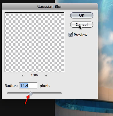Viewport: 113px width, 116px height.
Task: Click the 100% zoom level text
Action: pyautogui.click(x=34, y=75)
